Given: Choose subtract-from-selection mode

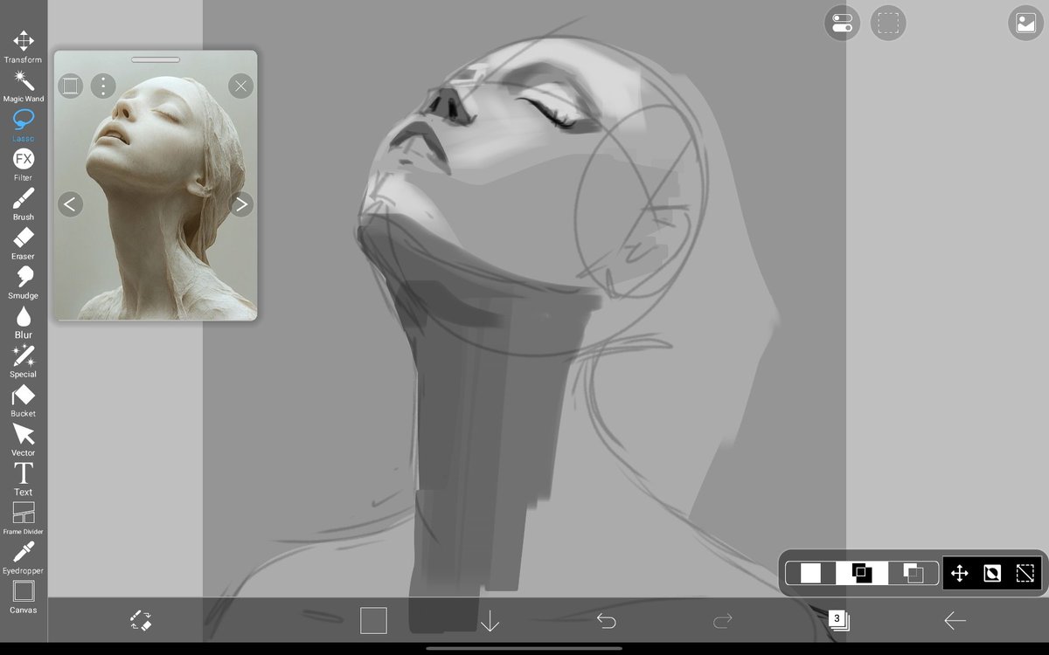Looking at the screenshot, I should [x=914, y=573].
